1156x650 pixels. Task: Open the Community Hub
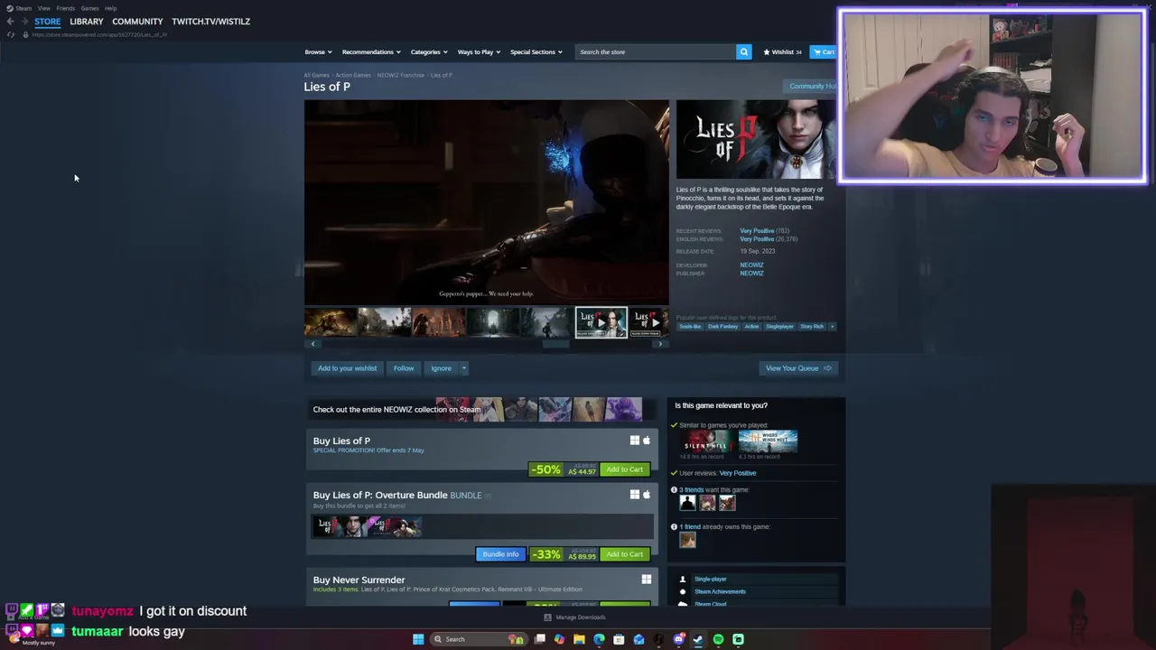pyautogui.click(x=812, y=86)
